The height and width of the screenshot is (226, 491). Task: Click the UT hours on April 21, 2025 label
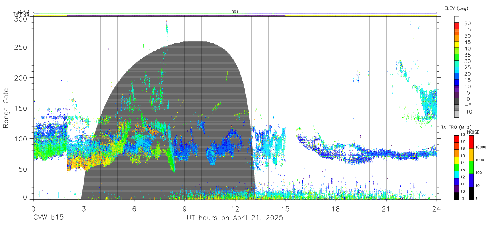(235, 218)
